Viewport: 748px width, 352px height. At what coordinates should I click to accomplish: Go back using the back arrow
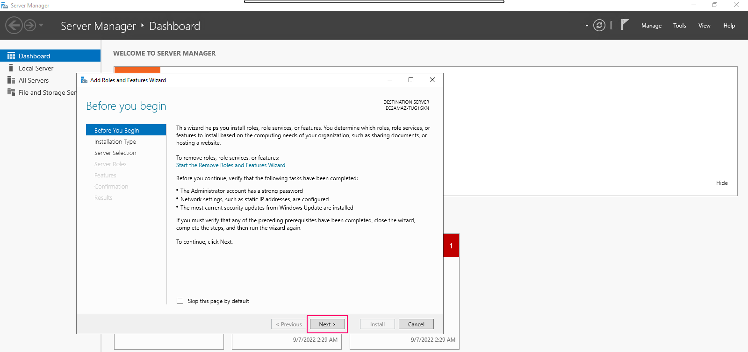[x=14, y=25]
